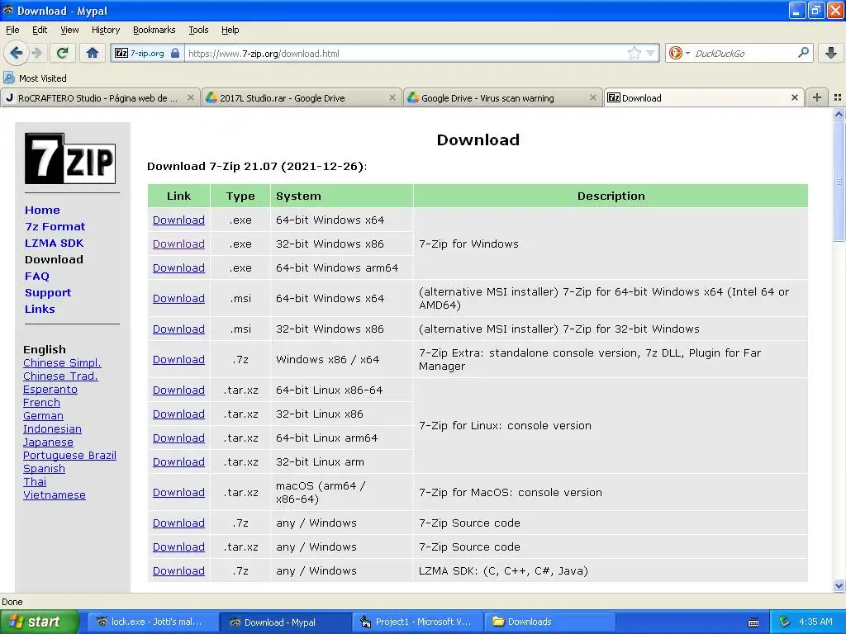Open the LZMA SDK sidebar link
This screenshot has height=634, width=846.
(54, 244)
